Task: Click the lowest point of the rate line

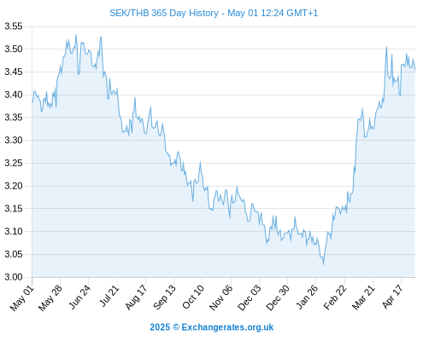Action: coord(323,264)
